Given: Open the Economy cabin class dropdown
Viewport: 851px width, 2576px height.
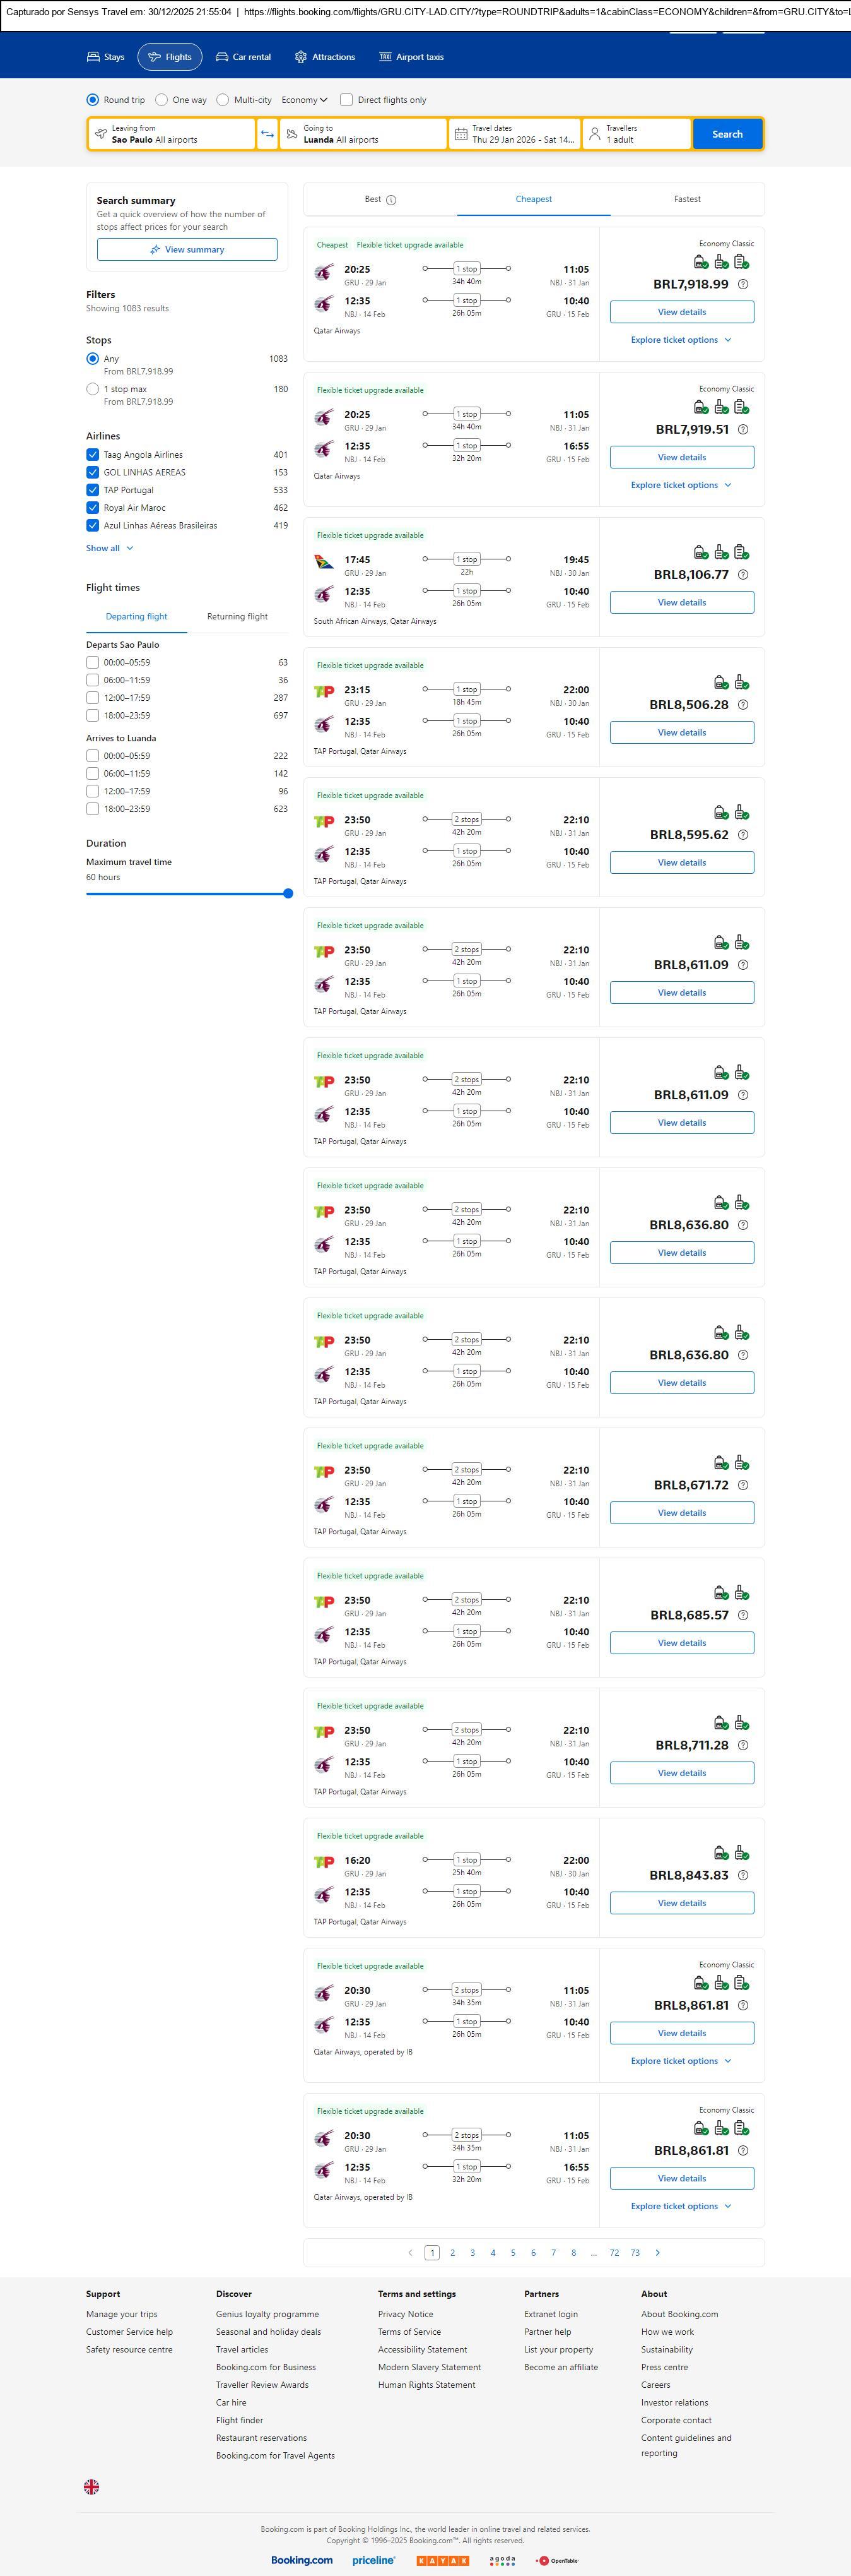Looking at the screenshot, I should (303, 100).
